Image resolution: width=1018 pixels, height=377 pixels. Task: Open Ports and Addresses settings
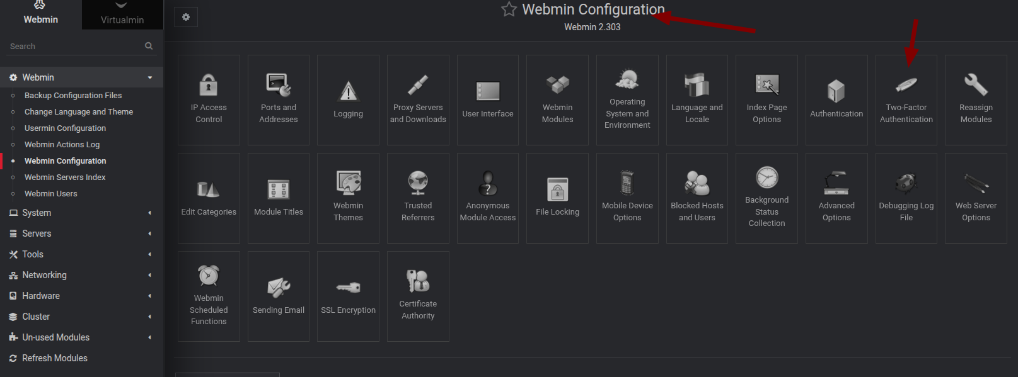click(279, 100)
